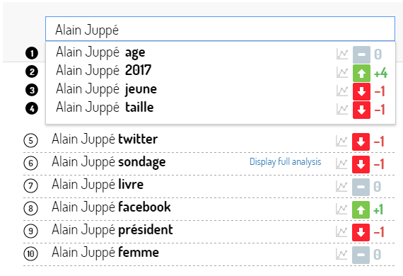Click the gray neutral icon for 'livre'

361,187
